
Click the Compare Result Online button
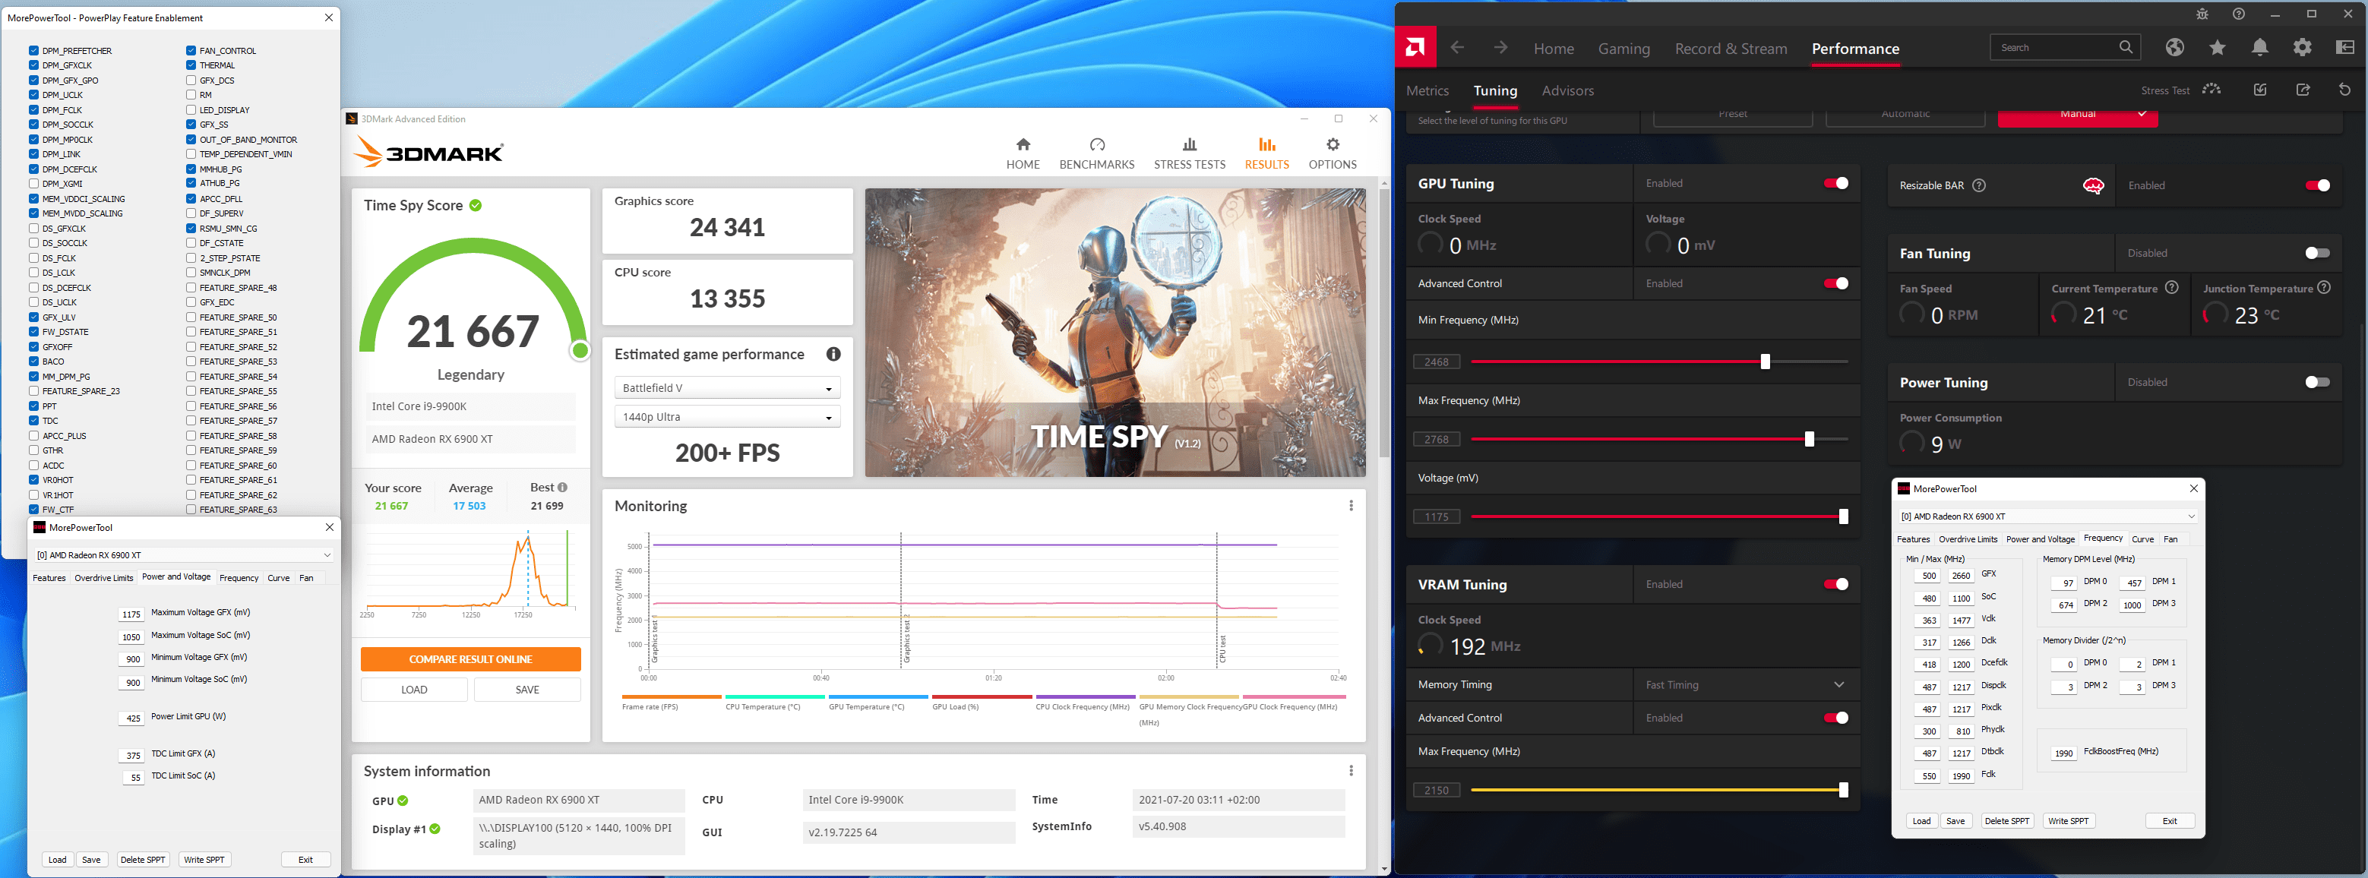coord(469,659)
